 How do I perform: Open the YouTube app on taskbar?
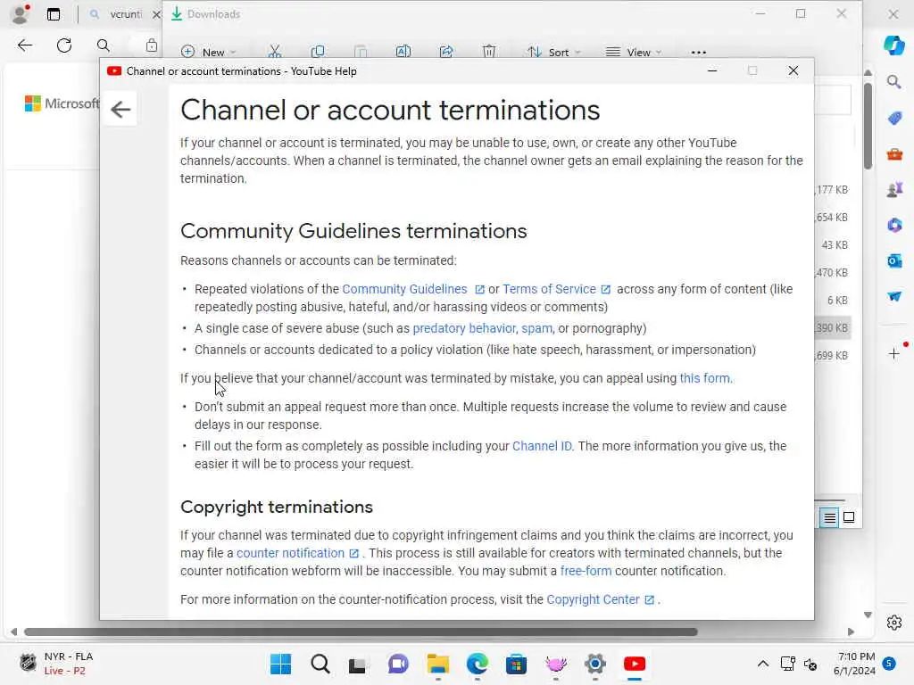tap(635, 664)
